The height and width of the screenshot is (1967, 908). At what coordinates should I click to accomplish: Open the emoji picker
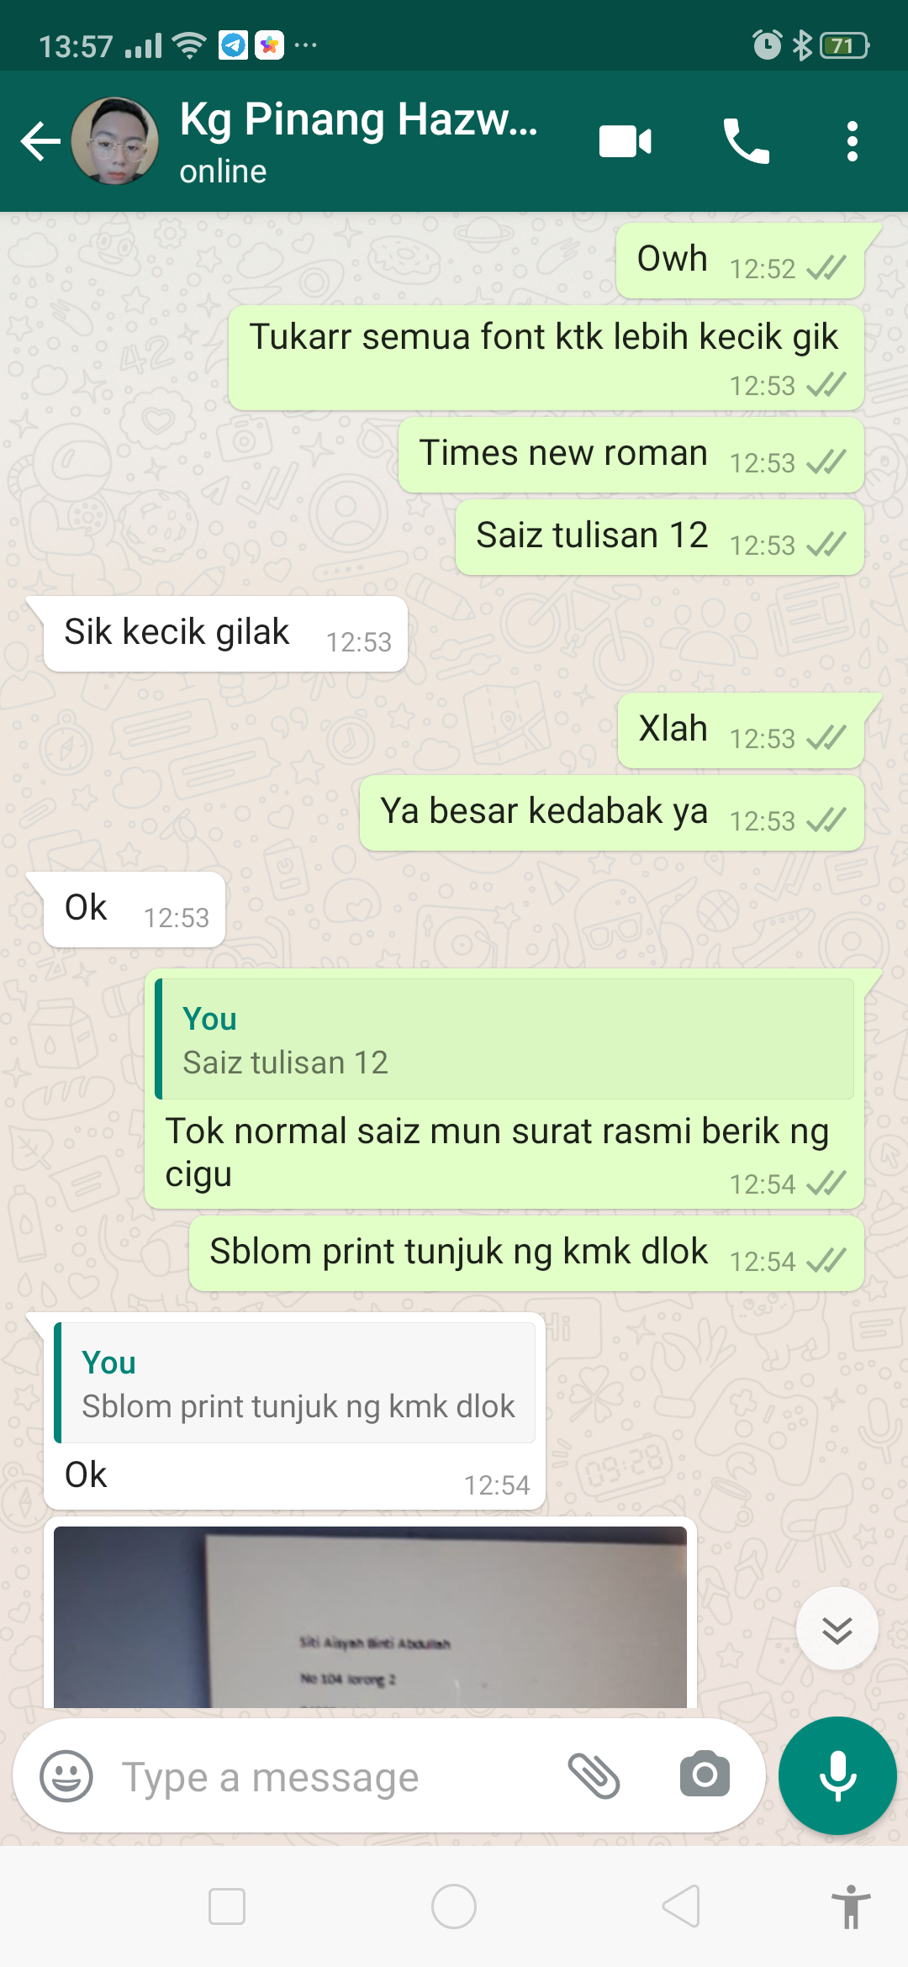point(66,1776)
